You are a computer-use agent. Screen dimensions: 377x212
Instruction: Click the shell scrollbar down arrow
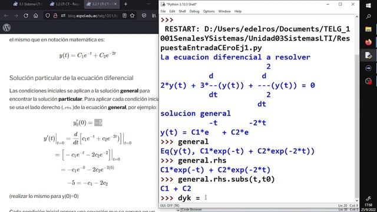point(356,200)
